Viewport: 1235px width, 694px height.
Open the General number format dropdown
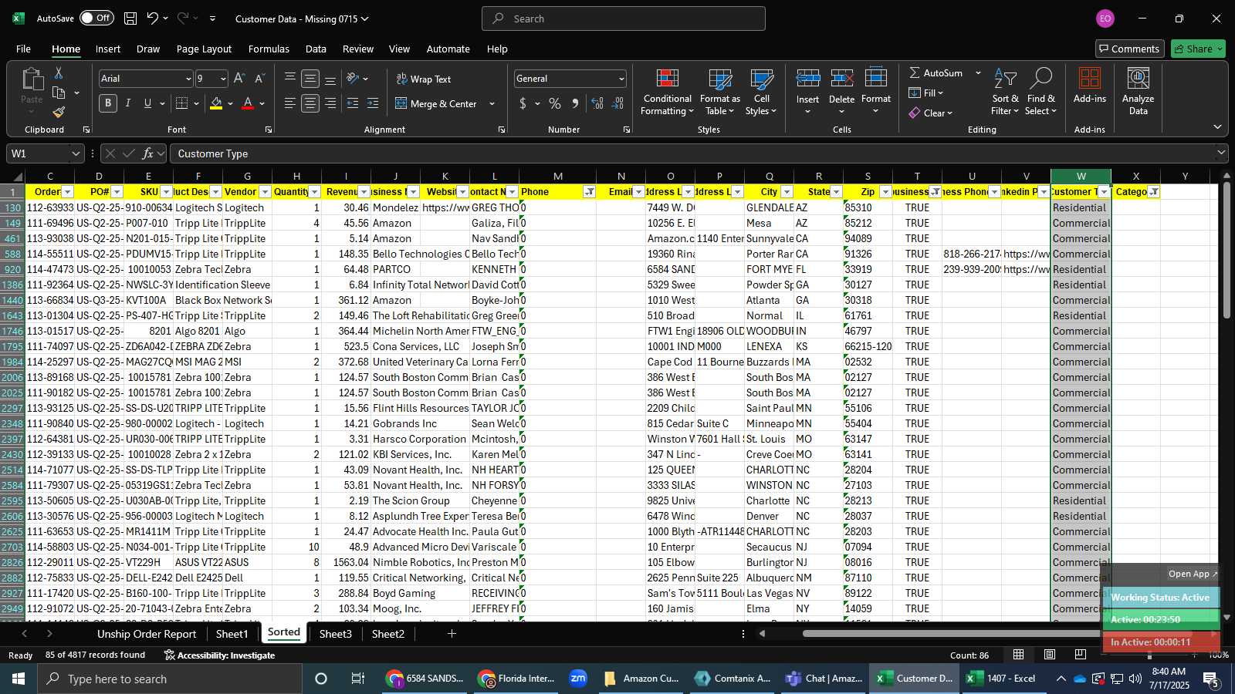pyautogui.click(x=621, y=79)
